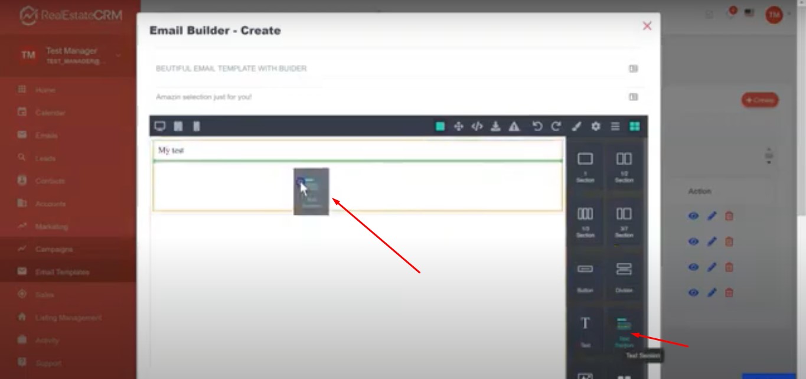The width and height of the screenshot is (806, 379).
Task: Toggle the layer manager list icon
Action: 615,126
